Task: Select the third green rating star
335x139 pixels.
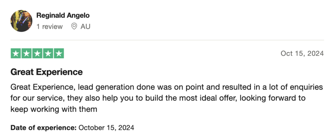Action: pyautogui.click(x=37, y=53)
